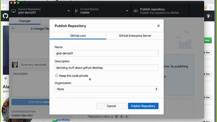Click the green macOS zoom button
217x122 pixels.
[x=18, y=3]
